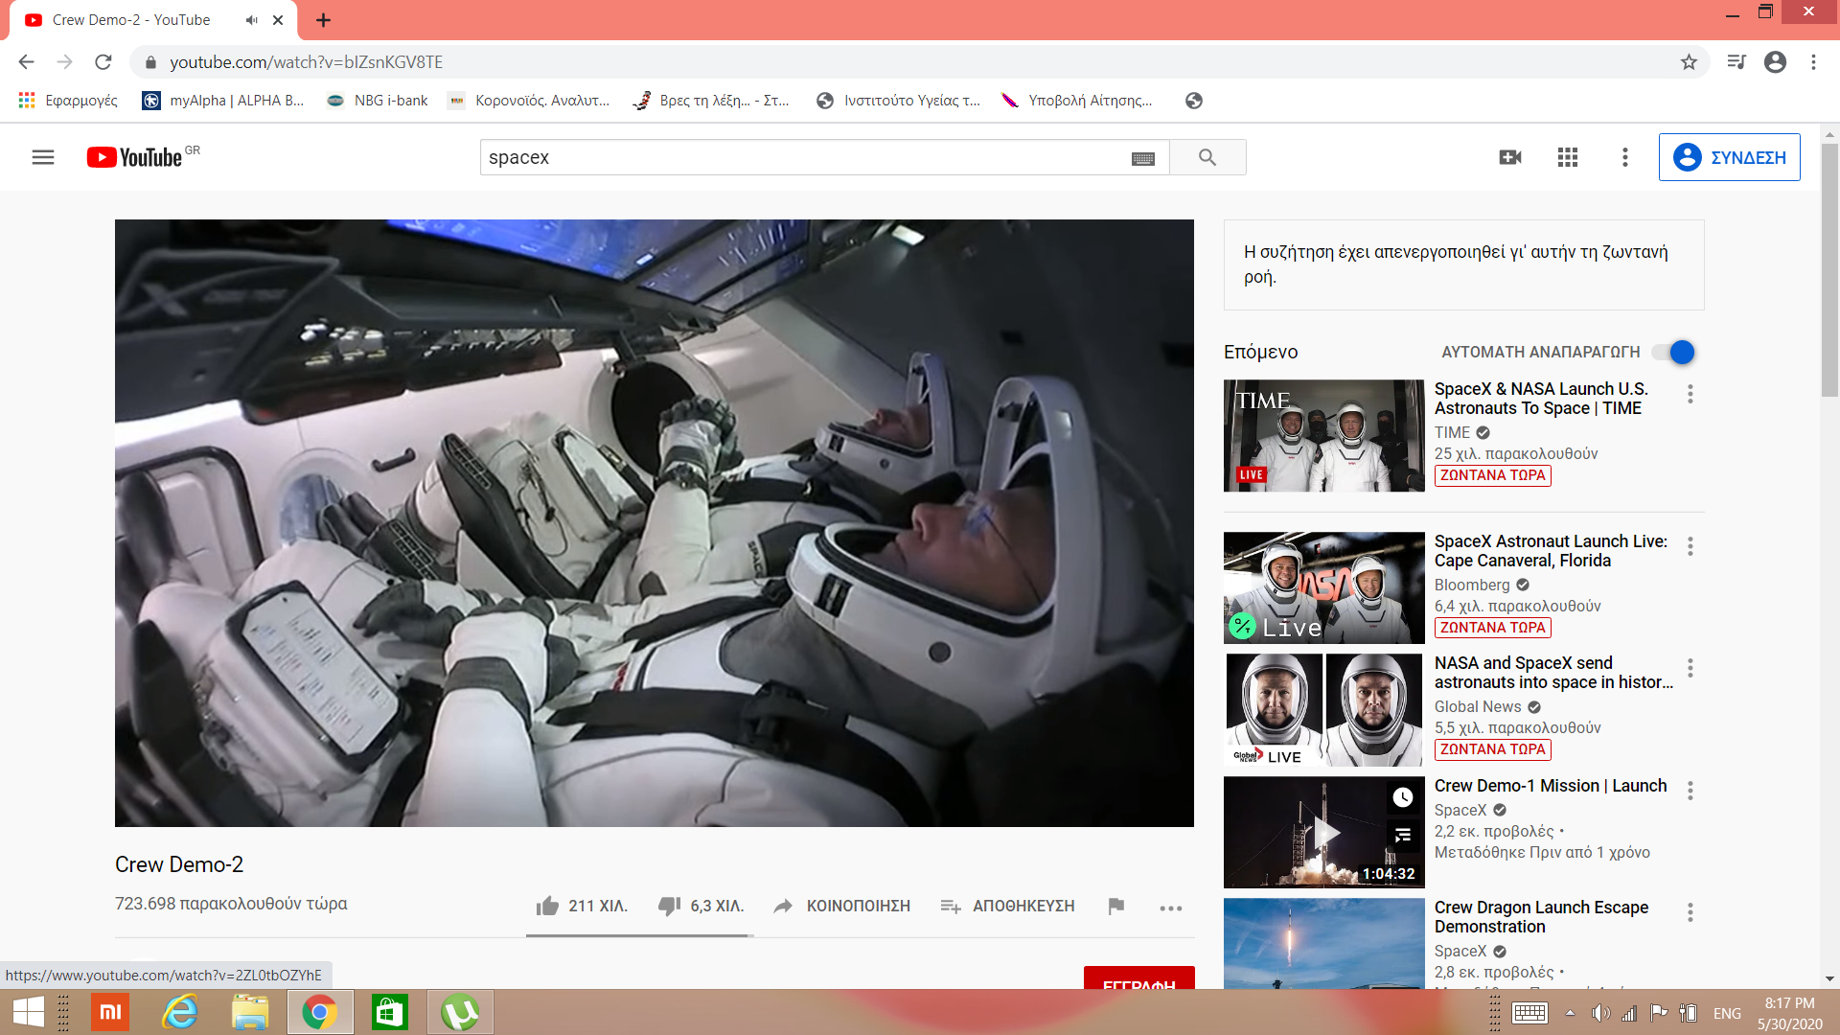Open YouTube settings three-dot menu in header

[1624, 157]
